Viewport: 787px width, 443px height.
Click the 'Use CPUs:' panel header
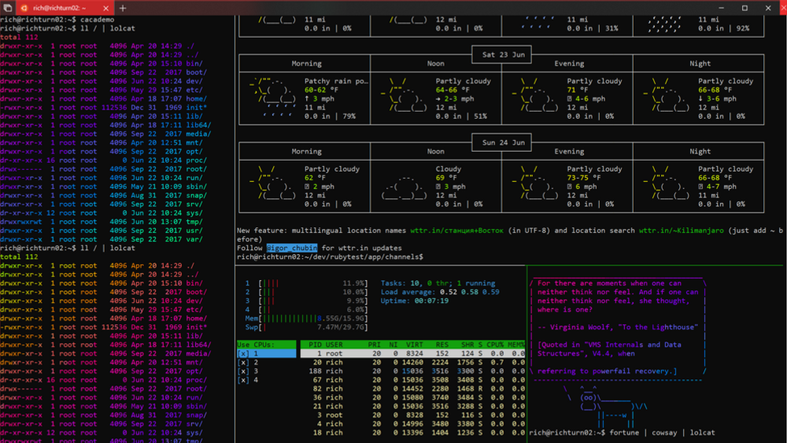[x=267, y=345]
